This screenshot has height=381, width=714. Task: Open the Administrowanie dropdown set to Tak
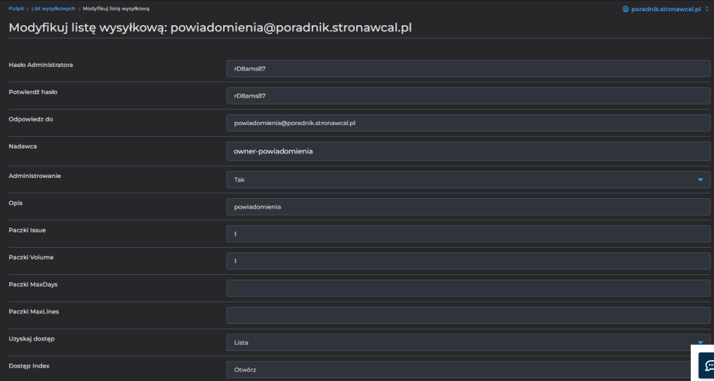[x=468, y=179]
